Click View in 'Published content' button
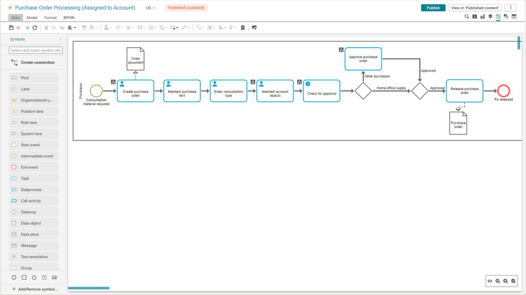526x295 pixels. 475,8
